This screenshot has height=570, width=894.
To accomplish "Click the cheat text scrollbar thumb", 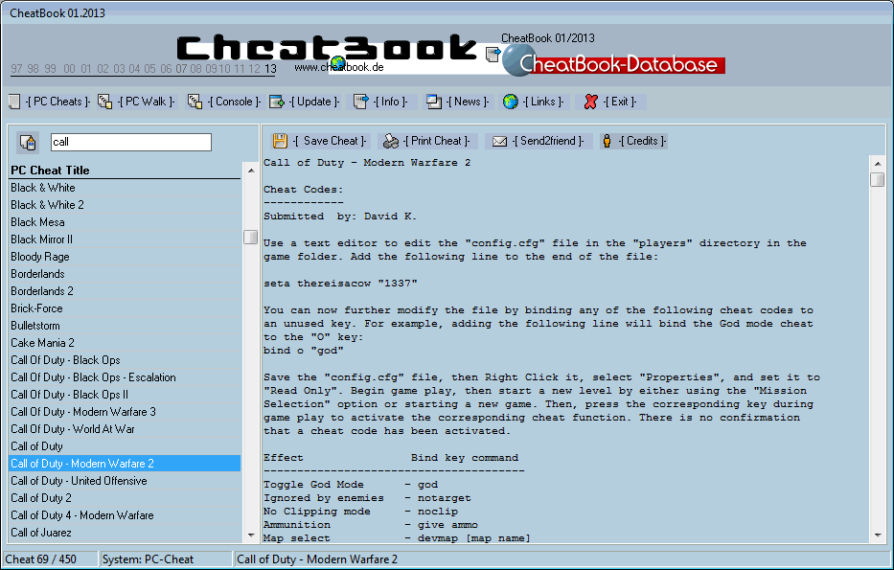I will [x=878, y=180].
